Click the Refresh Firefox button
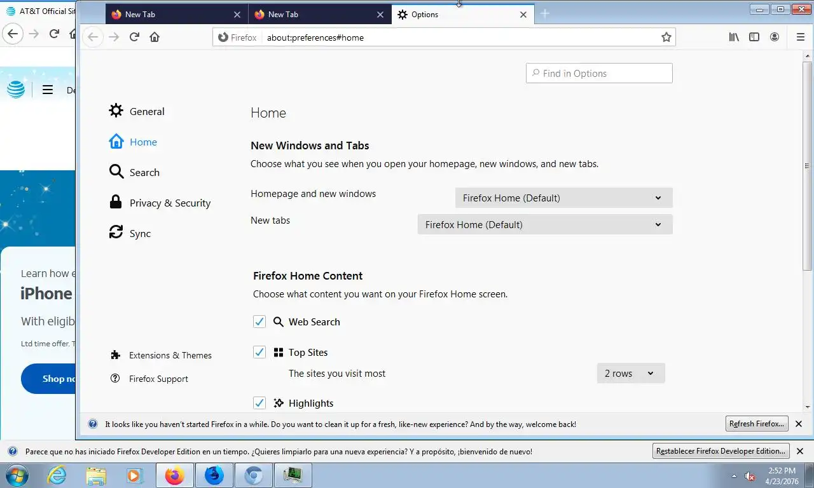Screen dimensions: 814x488 (x=757, y=424)
